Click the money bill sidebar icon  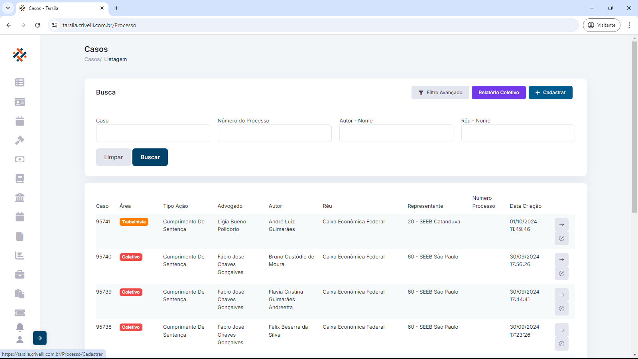coord(20,159)
